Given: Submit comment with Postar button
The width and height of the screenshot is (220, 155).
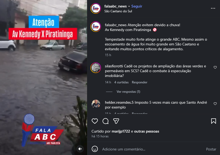Looking at the screenshot, I should point(211,149).
